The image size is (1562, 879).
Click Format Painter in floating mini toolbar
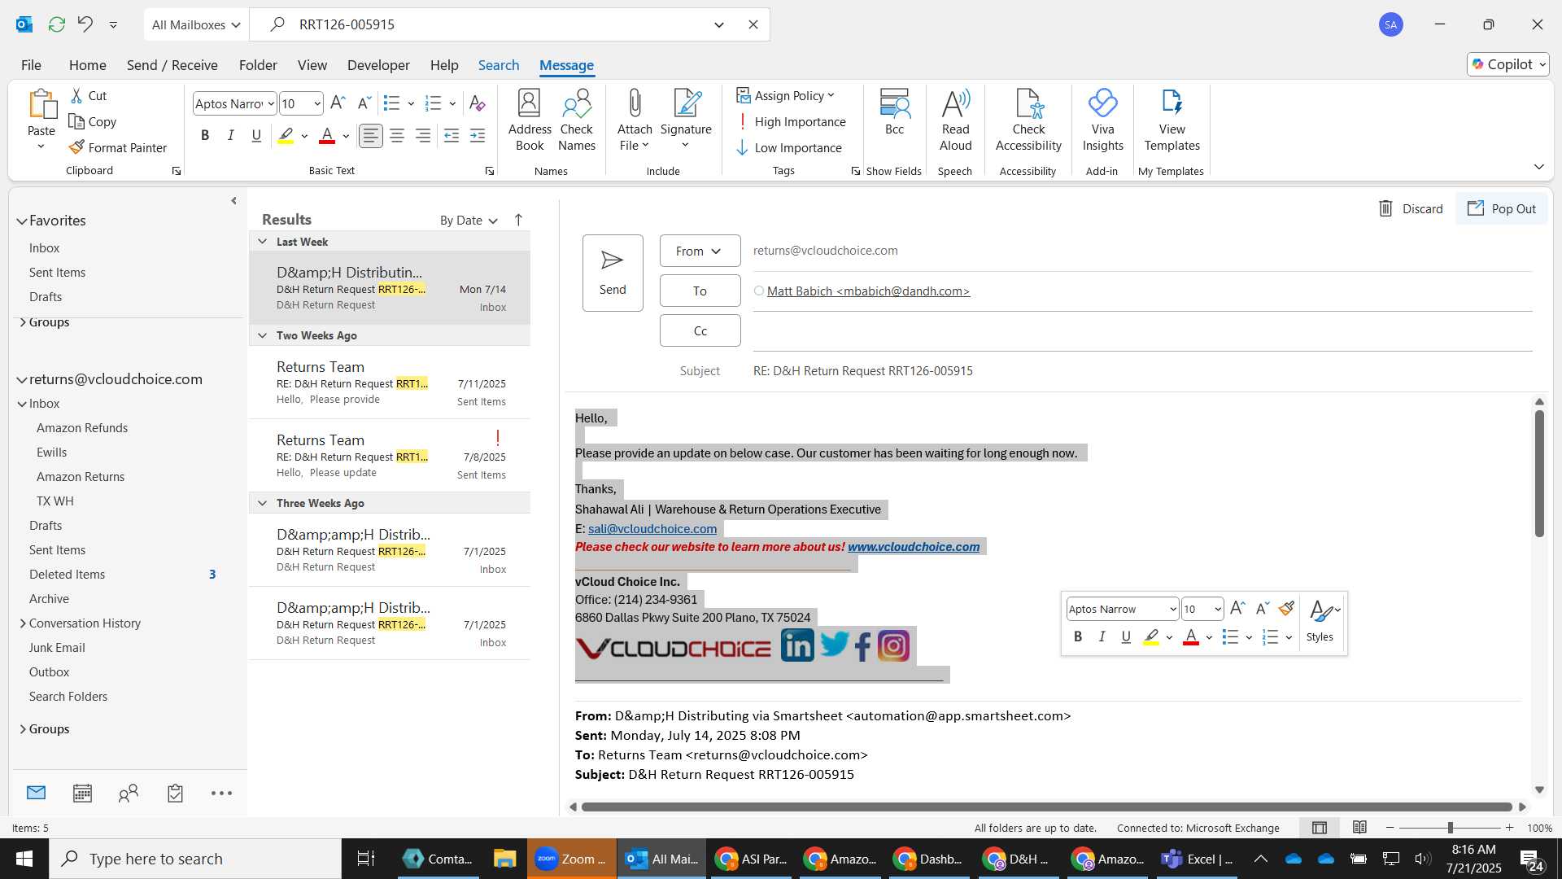(1286, 609)
